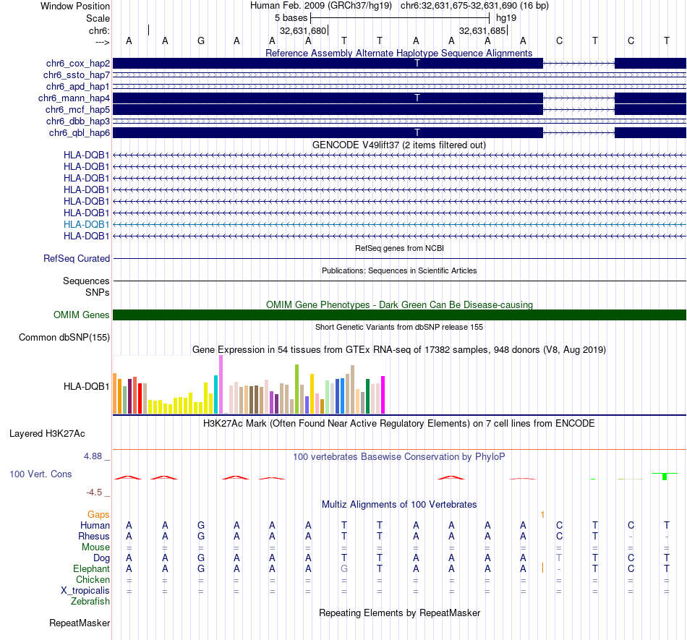Click the dark green OMIM gene bar
This screenshot has height=640, width=687.
click(399, 315)
